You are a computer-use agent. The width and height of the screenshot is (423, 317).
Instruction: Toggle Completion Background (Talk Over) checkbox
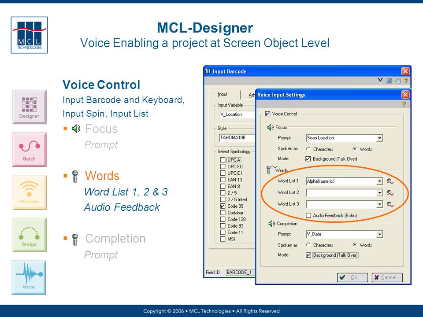point(308,255)
